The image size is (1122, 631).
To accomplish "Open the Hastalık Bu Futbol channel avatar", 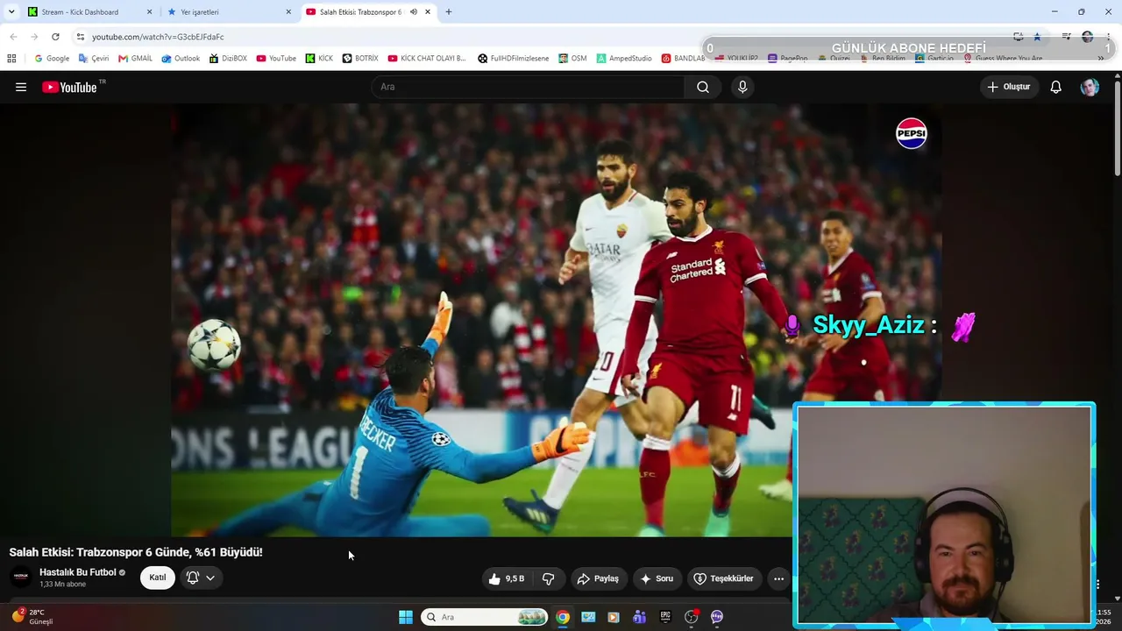I will (x=21, y=577).
